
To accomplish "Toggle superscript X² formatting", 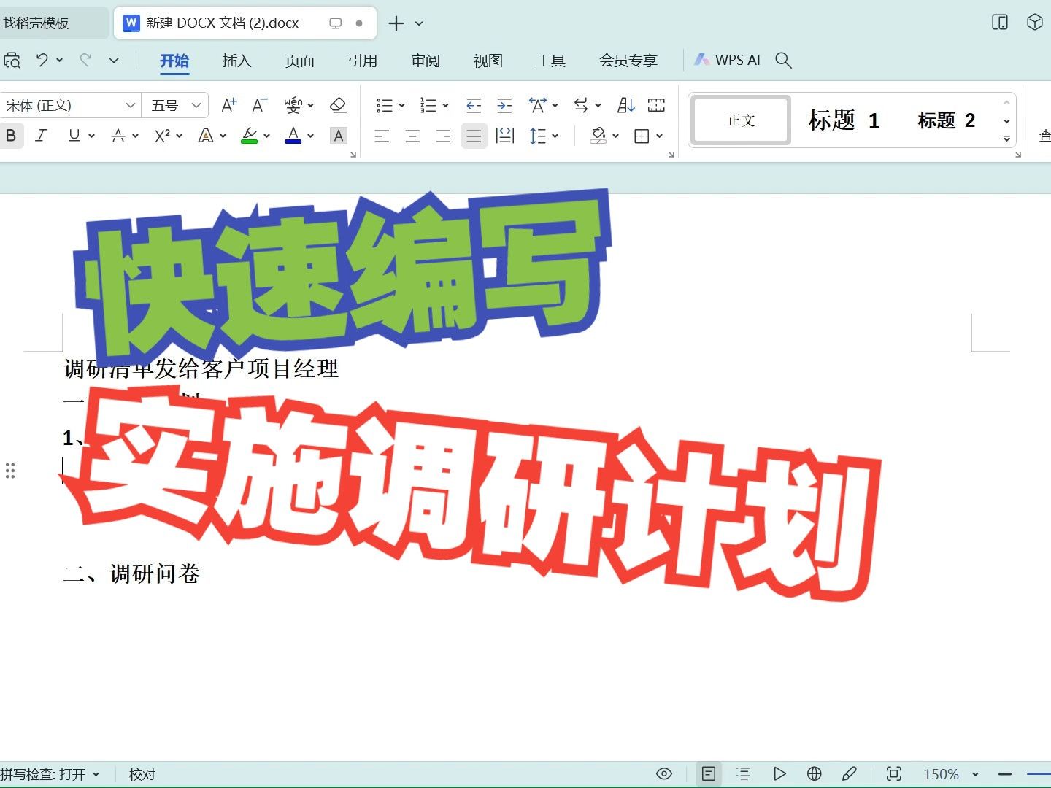I will (x=162, y=136).
